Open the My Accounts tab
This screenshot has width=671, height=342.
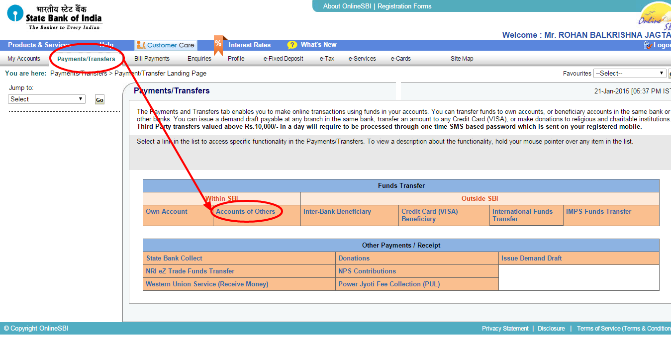[24, 59]
